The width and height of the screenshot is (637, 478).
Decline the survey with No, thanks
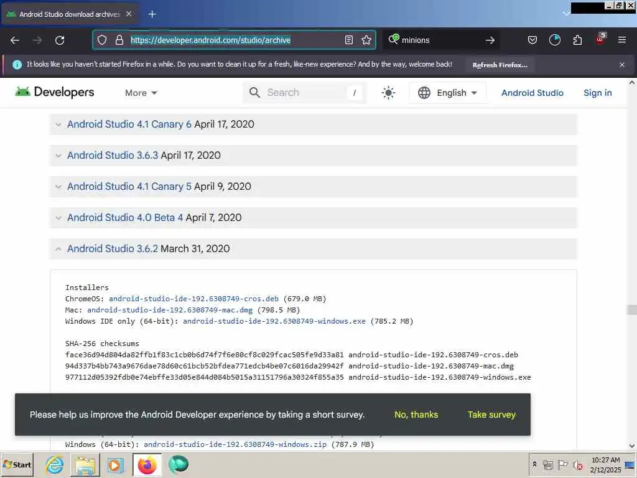tap(416, 415)
